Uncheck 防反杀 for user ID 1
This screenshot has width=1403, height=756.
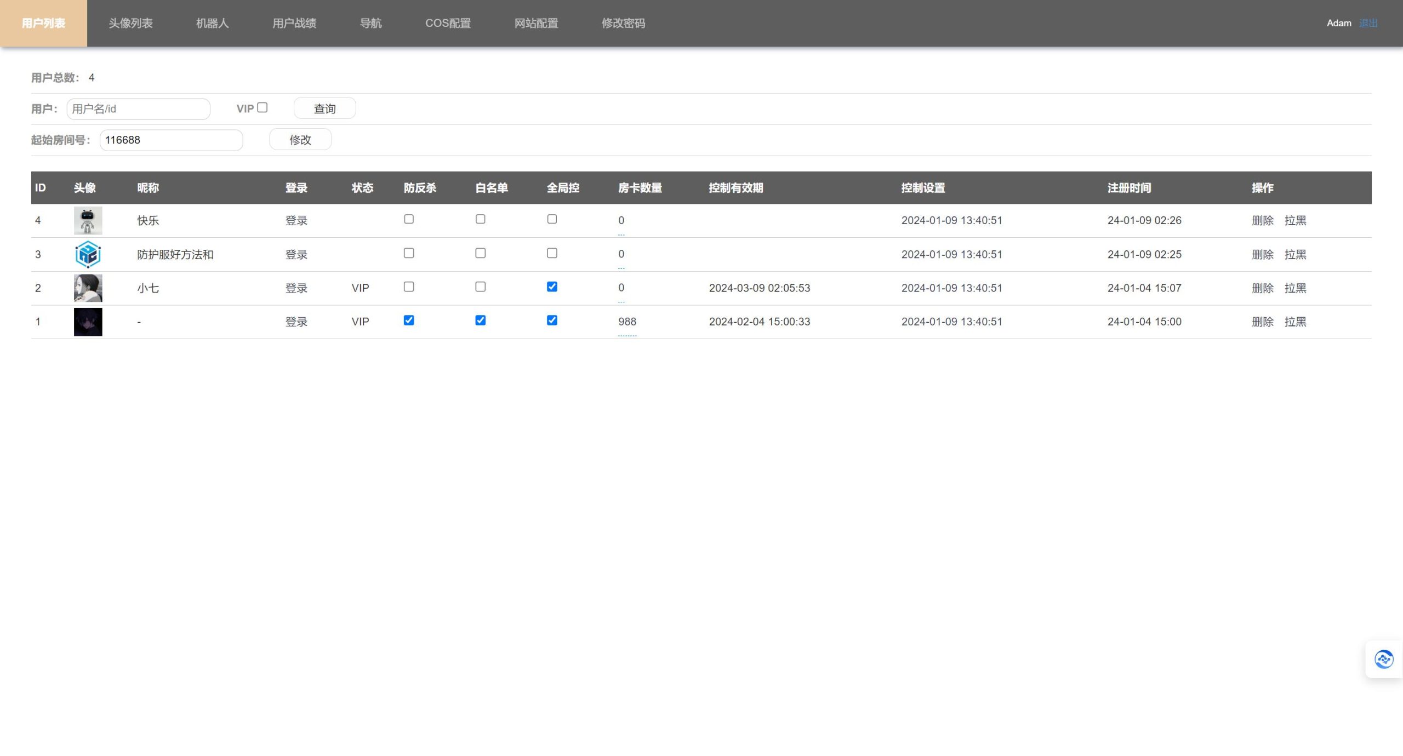pos(409,320)
